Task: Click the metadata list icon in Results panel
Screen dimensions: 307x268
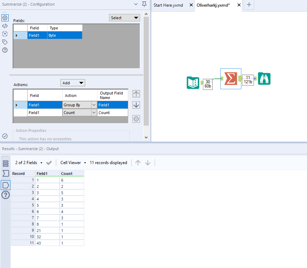Action: pyautogui.click(x=5, y=163)
